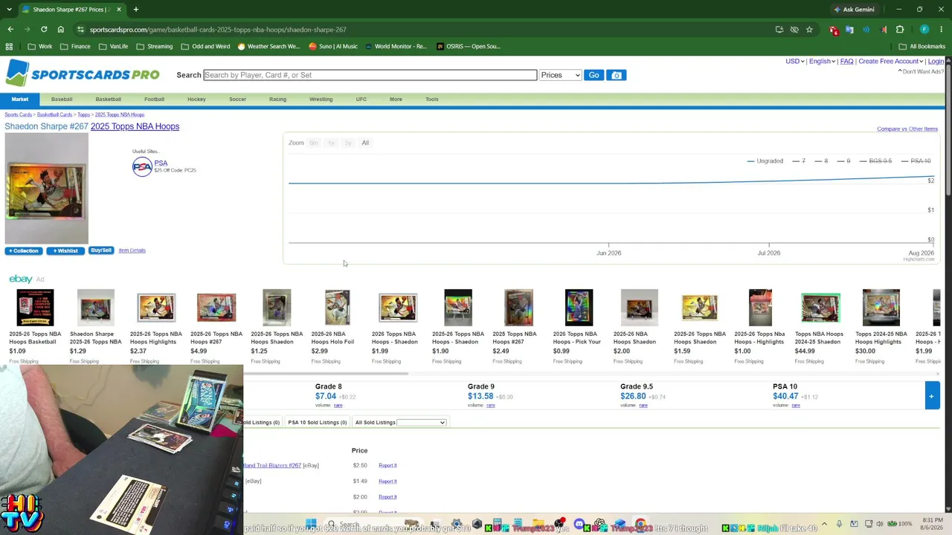
Task: Reload the page
Action: pos(44,30)
